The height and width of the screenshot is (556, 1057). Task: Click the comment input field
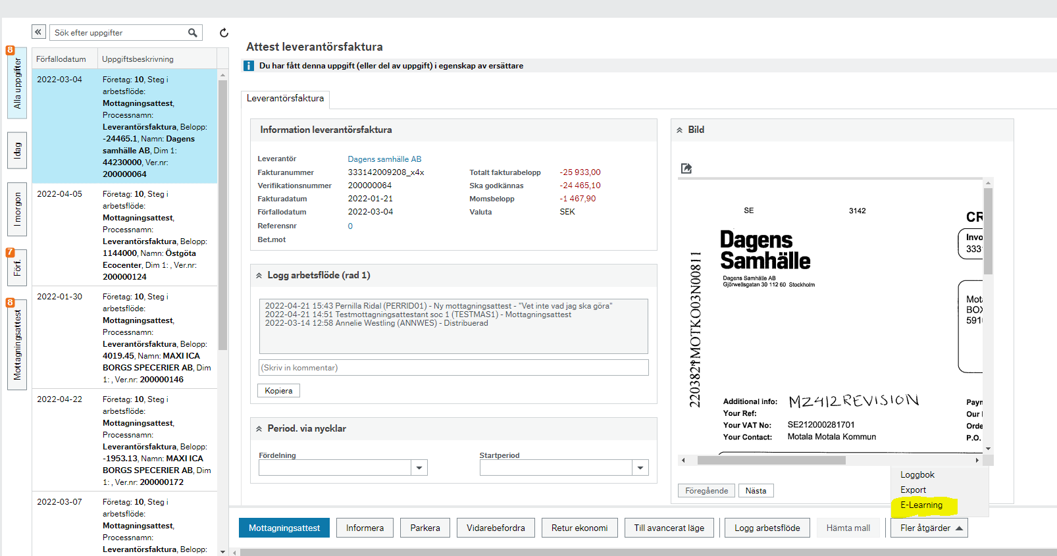(x=453, y=368)
